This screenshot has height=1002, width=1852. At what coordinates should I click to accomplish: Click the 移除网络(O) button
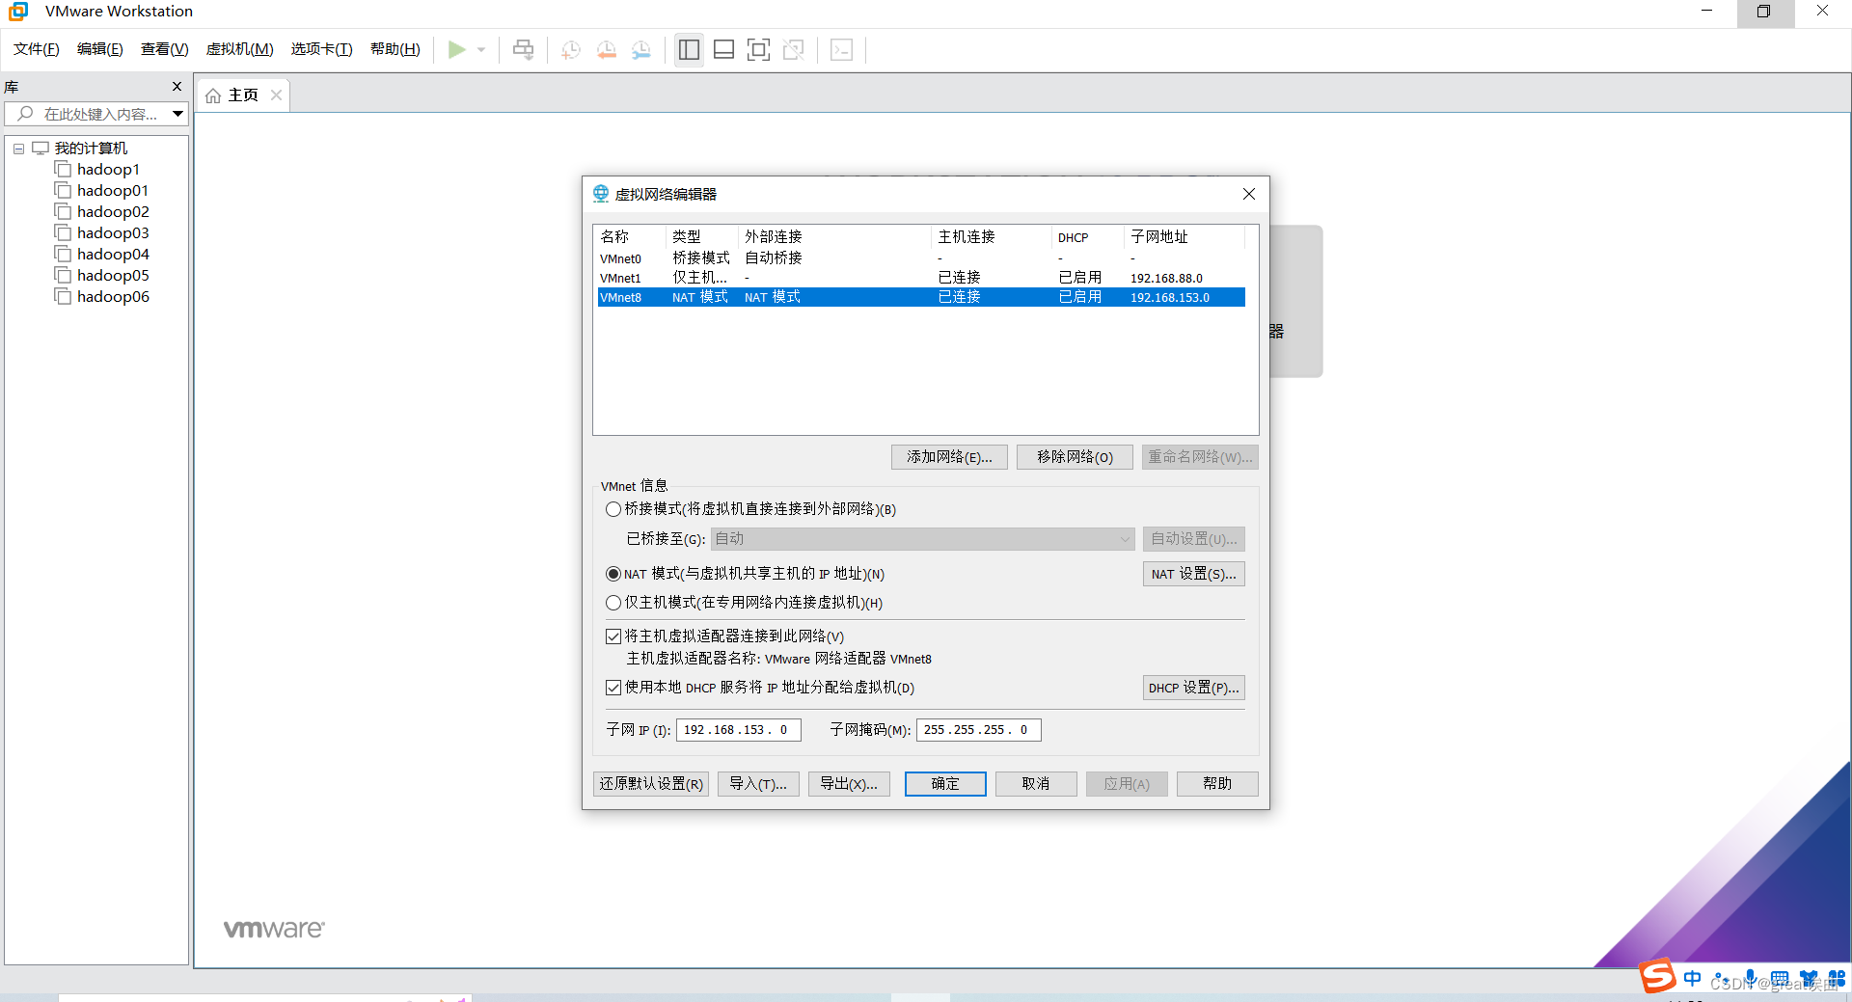1075,457
